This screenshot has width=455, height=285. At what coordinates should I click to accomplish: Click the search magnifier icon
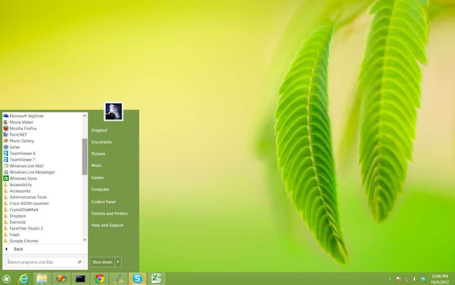pos(80,262)
